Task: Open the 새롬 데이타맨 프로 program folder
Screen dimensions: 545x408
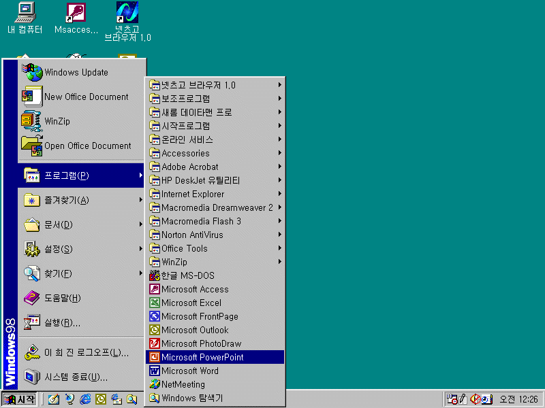Action: click(215, 112)
